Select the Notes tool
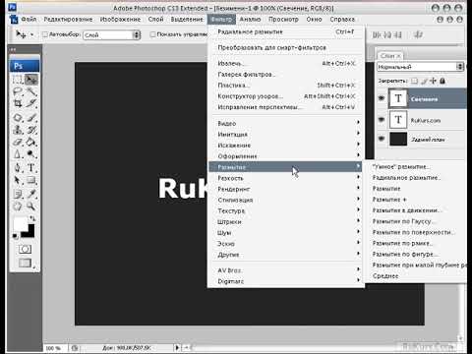 (x=18, y=194)
